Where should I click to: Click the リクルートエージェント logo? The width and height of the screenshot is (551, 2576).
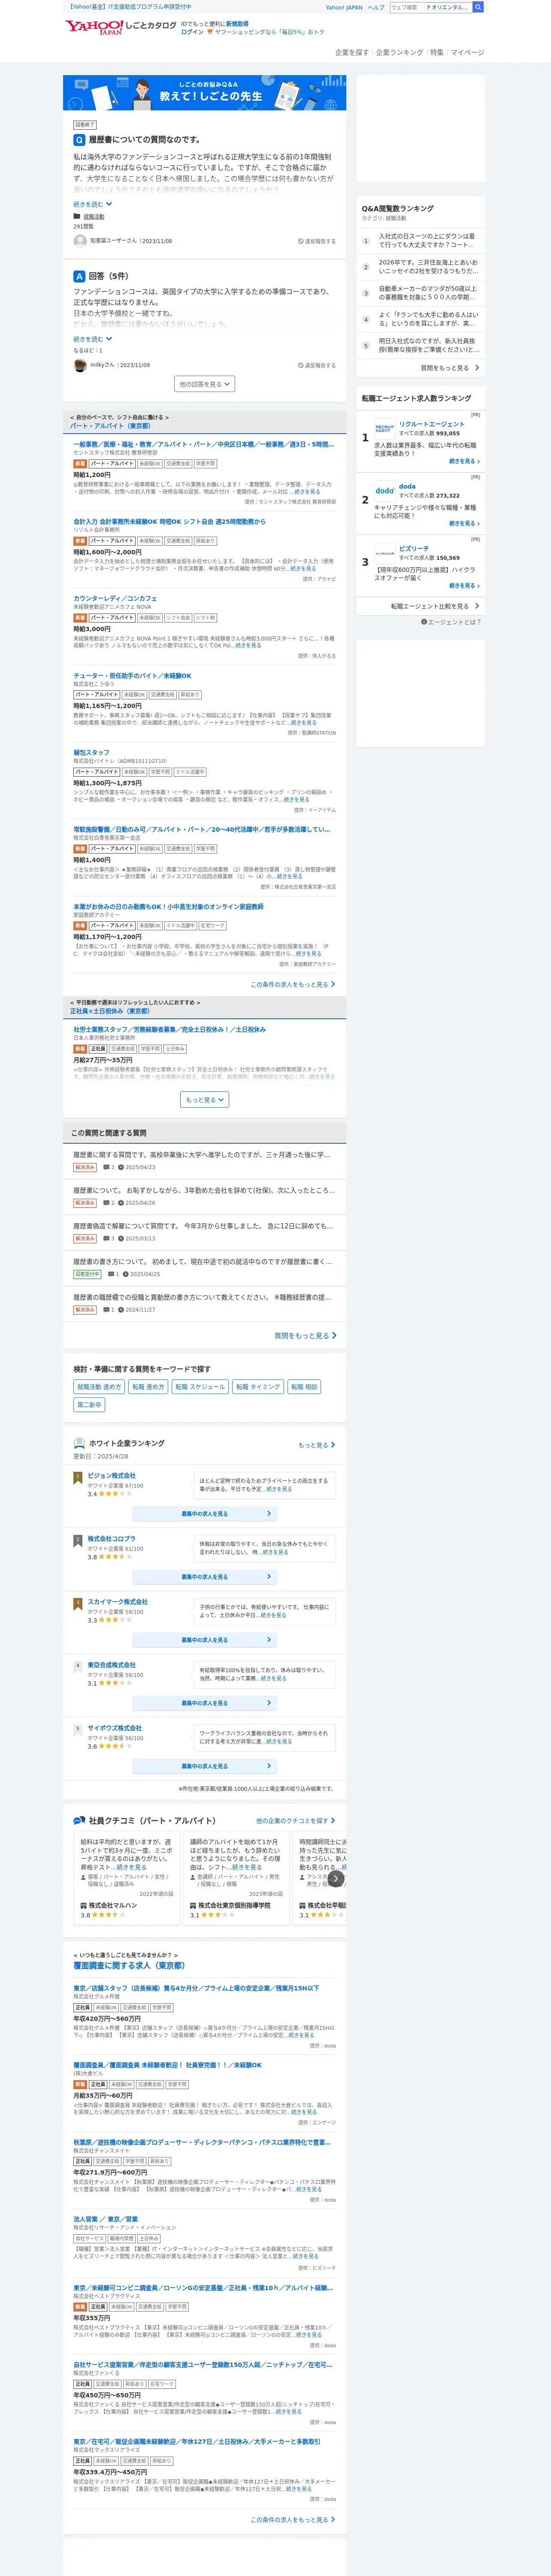click(385, 428)
